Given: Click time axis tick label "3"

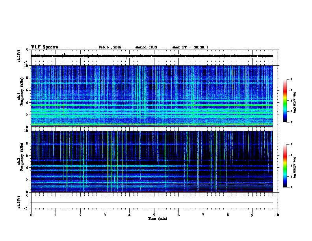Looking at the screenshot, I should (105, 215).
